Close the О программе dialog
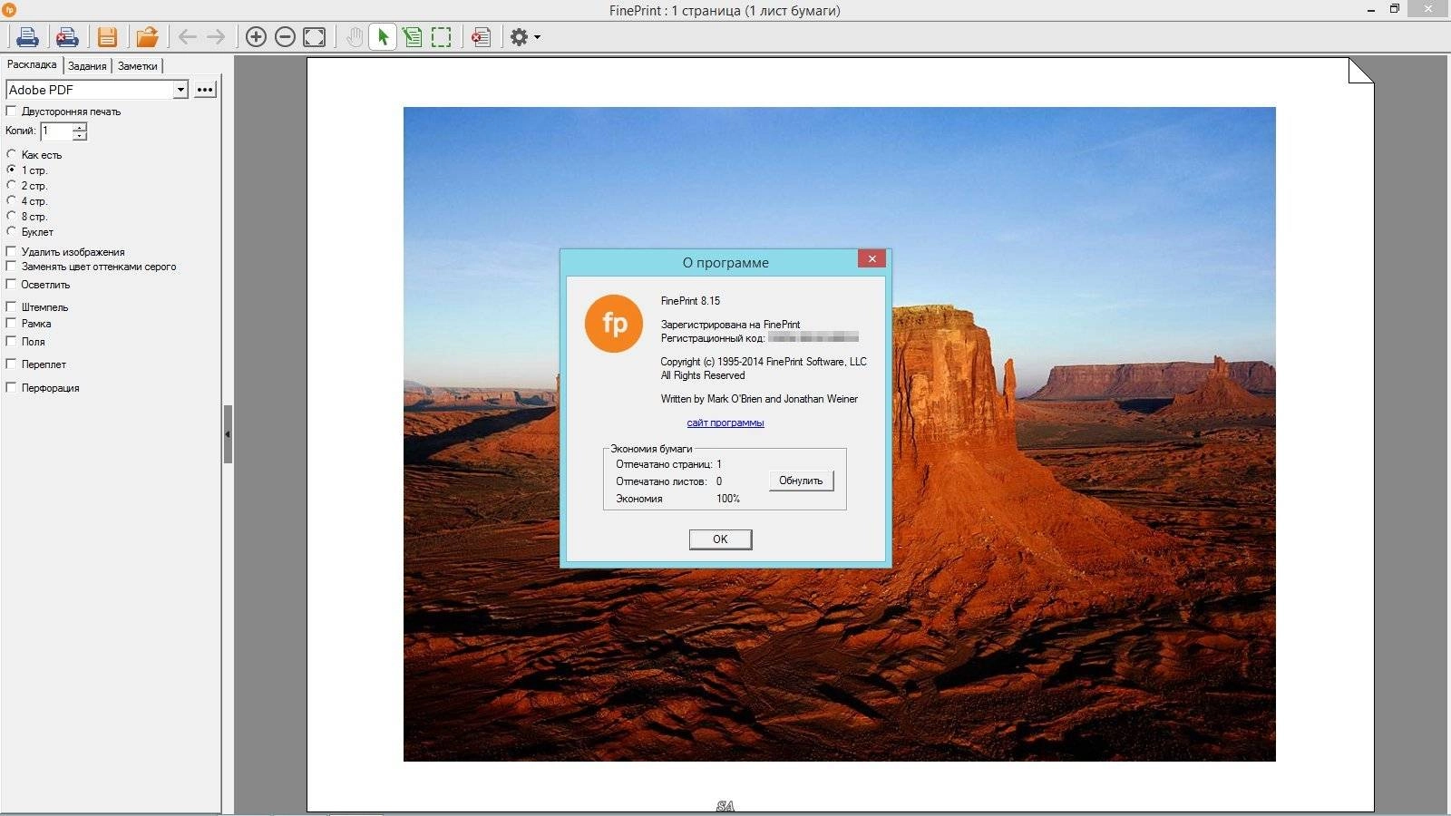This screenshot has width=1451, height=816. [x=872, y=259]
